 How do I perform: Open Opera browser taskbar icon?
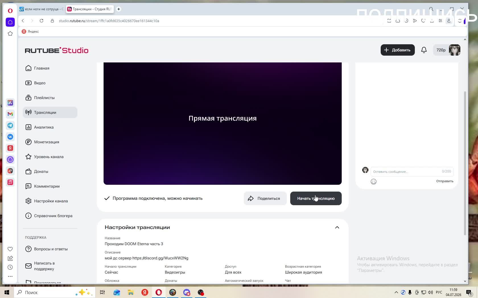point(159,292)
